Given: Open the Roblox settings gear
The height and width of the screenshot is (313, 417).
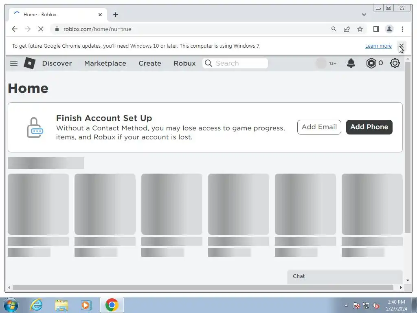Looking at the screenshot, I should [x=395, y=63].
